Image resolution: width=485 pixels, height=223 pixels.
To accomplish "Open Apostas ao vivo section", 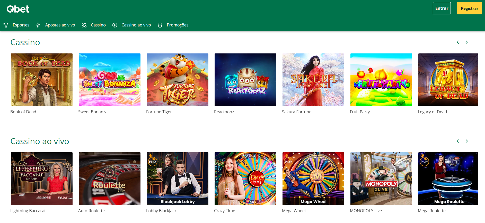I will click(x=60, y=25).
